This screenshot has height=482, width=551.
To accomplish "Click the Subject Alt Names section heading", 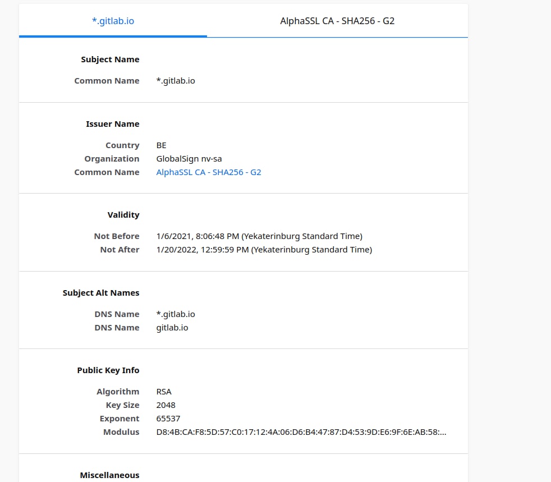I will (101, 293).
